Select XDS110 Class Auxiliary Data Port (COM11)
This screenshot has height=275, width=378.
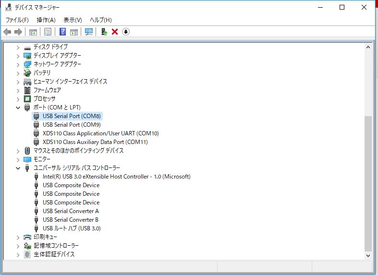(95, 142)
